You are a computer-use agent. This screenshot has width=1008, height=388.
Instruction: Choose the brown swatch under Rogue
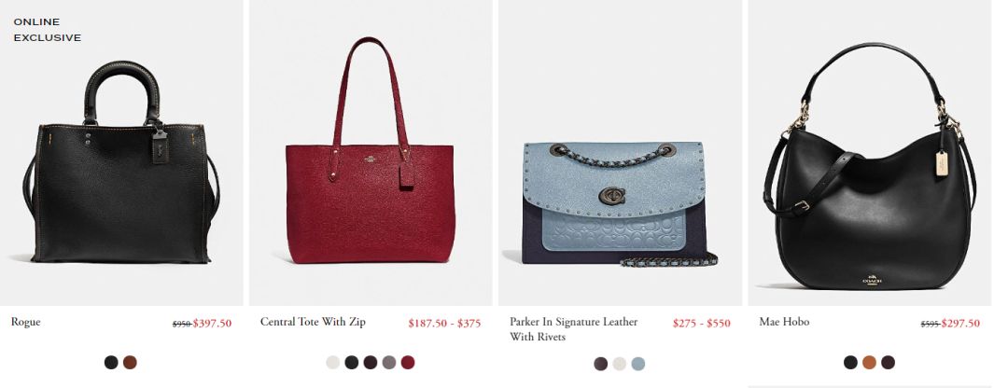pos(130,362)
